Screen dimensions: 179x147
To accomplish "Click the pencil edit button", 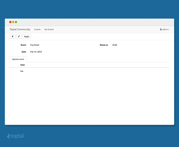I will [x=19, y=36].
